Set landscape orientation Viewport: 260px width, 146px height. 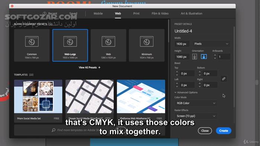point(204,57)
